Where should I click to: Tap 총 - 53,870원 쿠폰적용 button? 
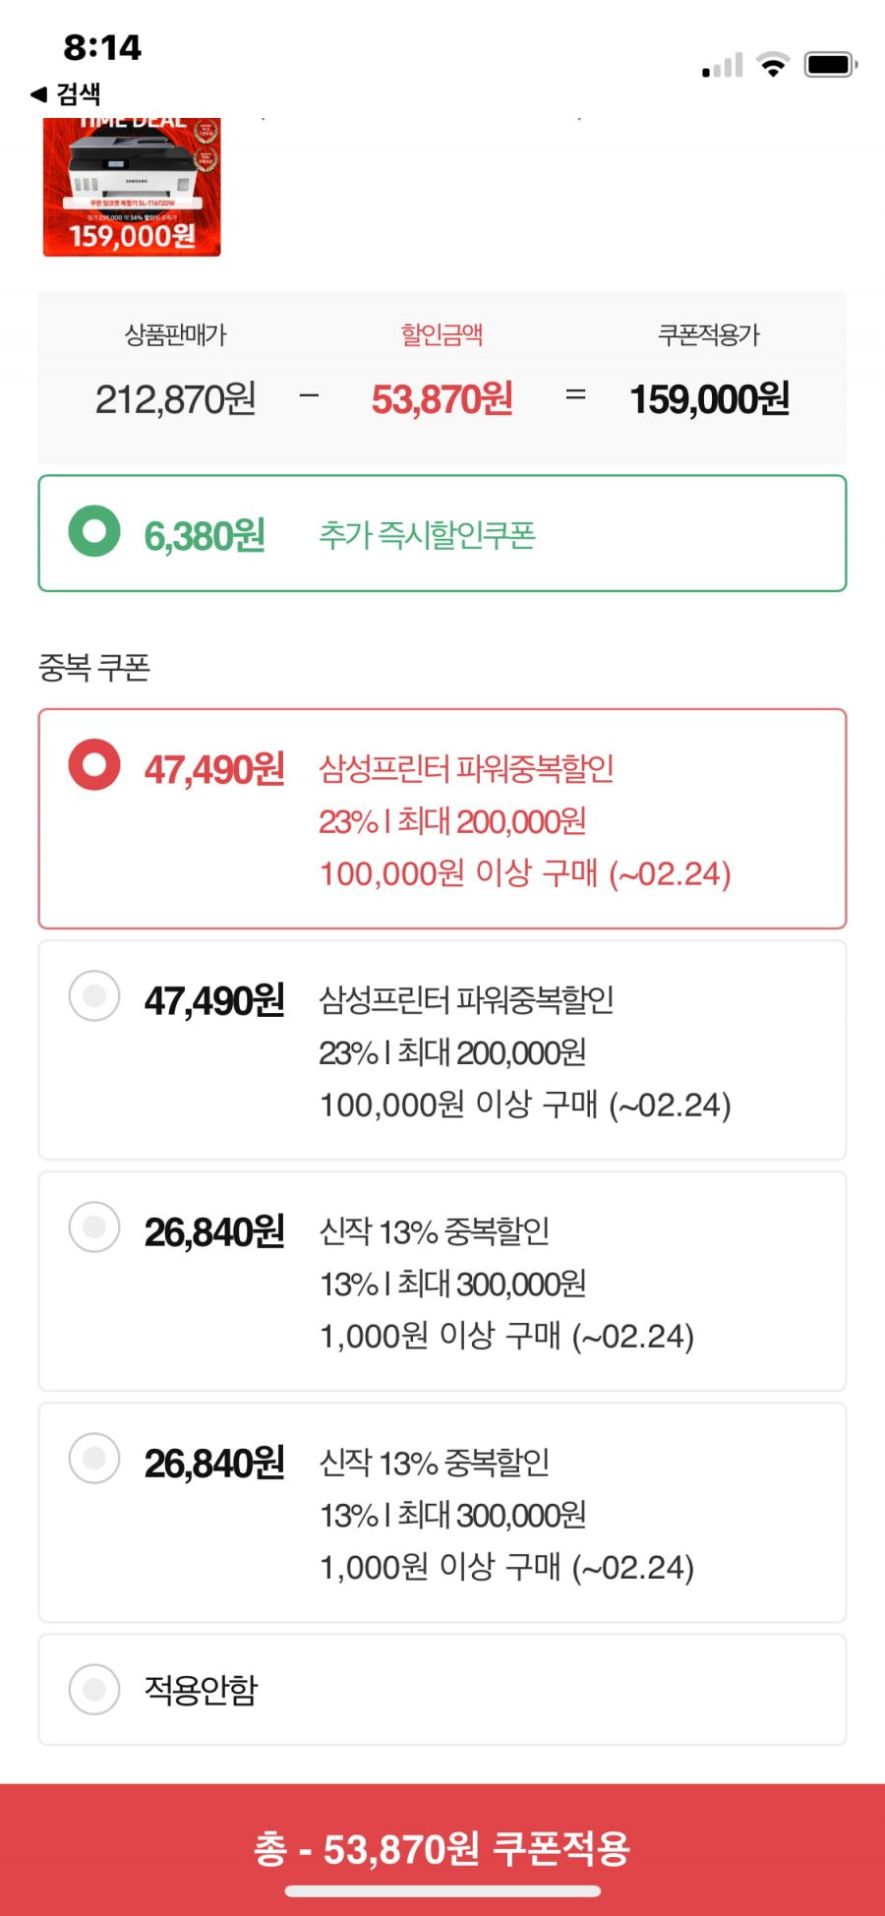pos(442,1848)
